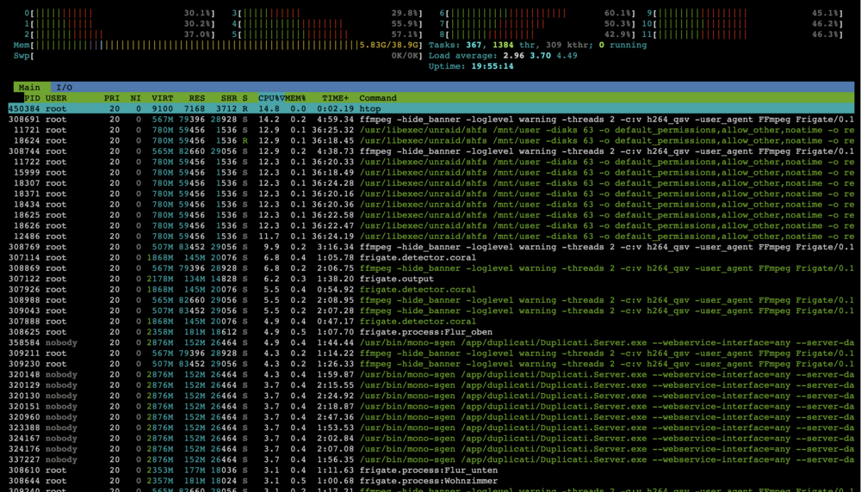The height and width of the screenshot is (492, 861).
Task: Click the Load average 2.96 value
Action: 513,55
